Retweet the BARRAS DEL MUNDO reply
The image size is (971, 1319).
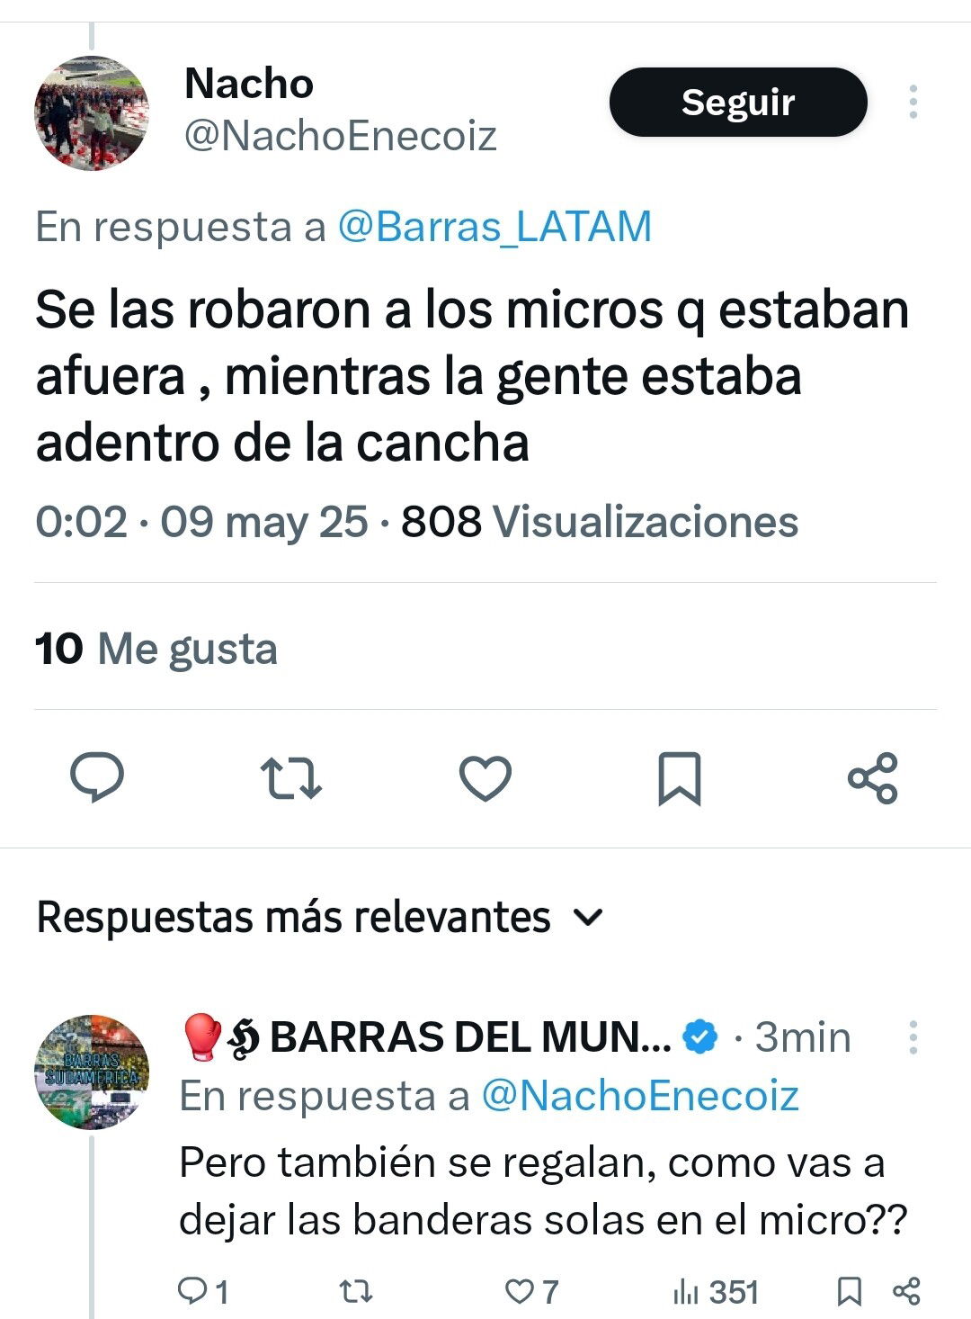(x=356, y=1292)
